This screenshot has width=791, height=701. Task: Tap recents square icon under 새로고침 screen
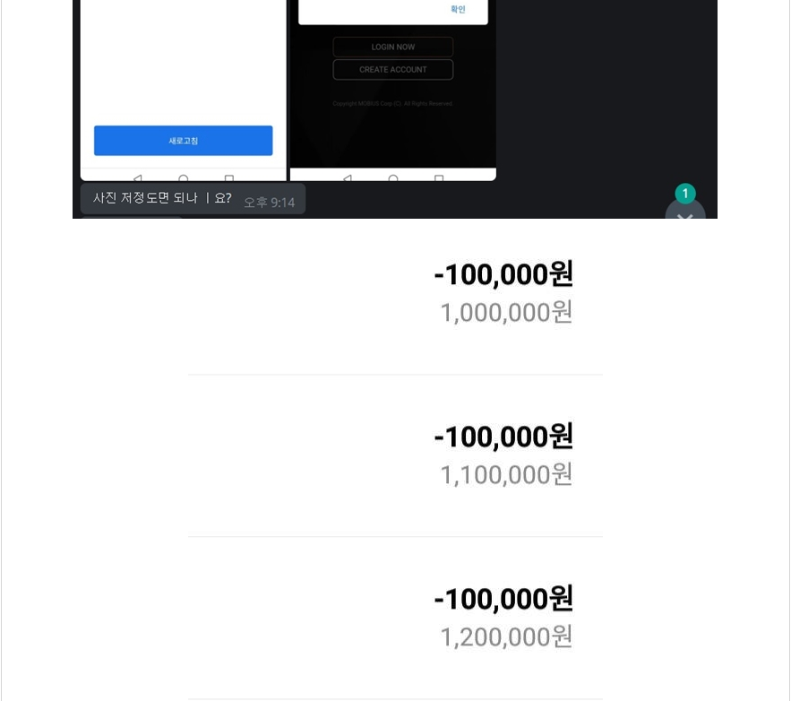tap(229, 177)
